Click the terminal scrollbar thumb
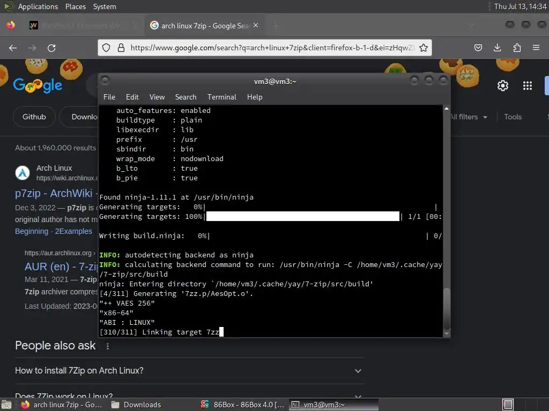 [447, 308]
